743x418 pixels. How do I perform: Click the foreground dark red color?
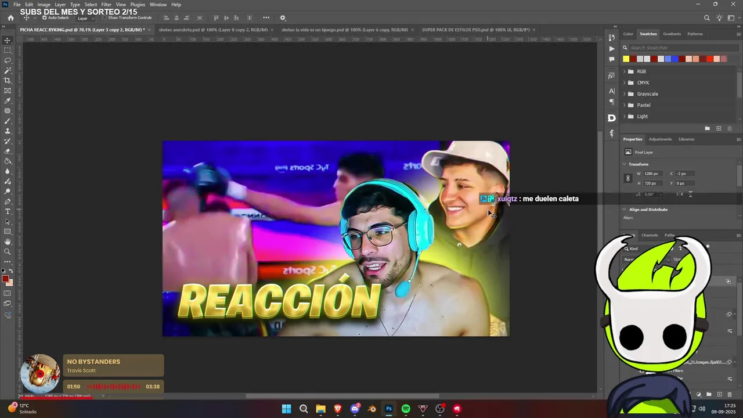5,279
